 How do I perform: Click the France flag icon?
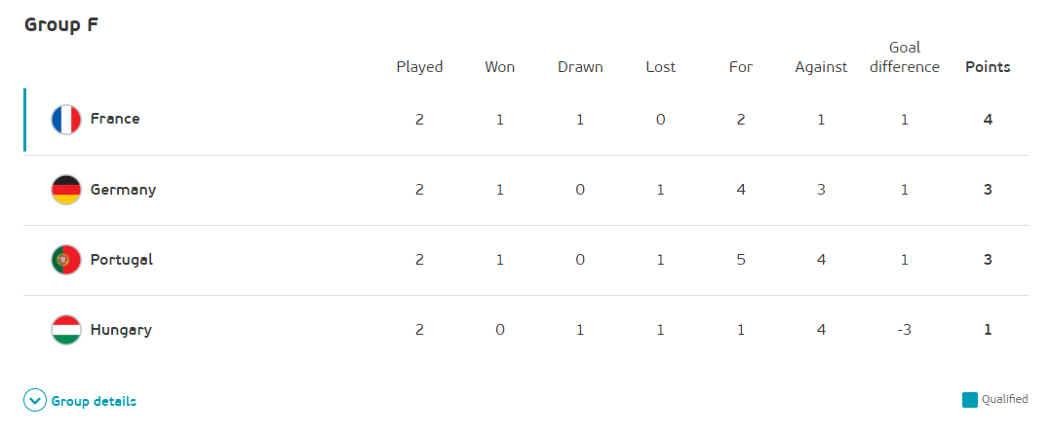(x=66, y=120)
